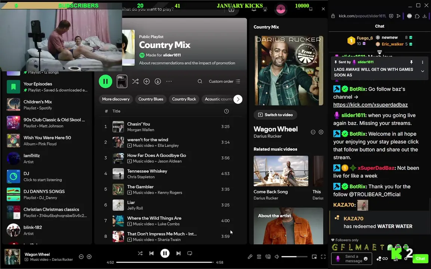Open Custom order sort dropdown
The height and width of the screenshot is (269, 431).
(224, 81)
